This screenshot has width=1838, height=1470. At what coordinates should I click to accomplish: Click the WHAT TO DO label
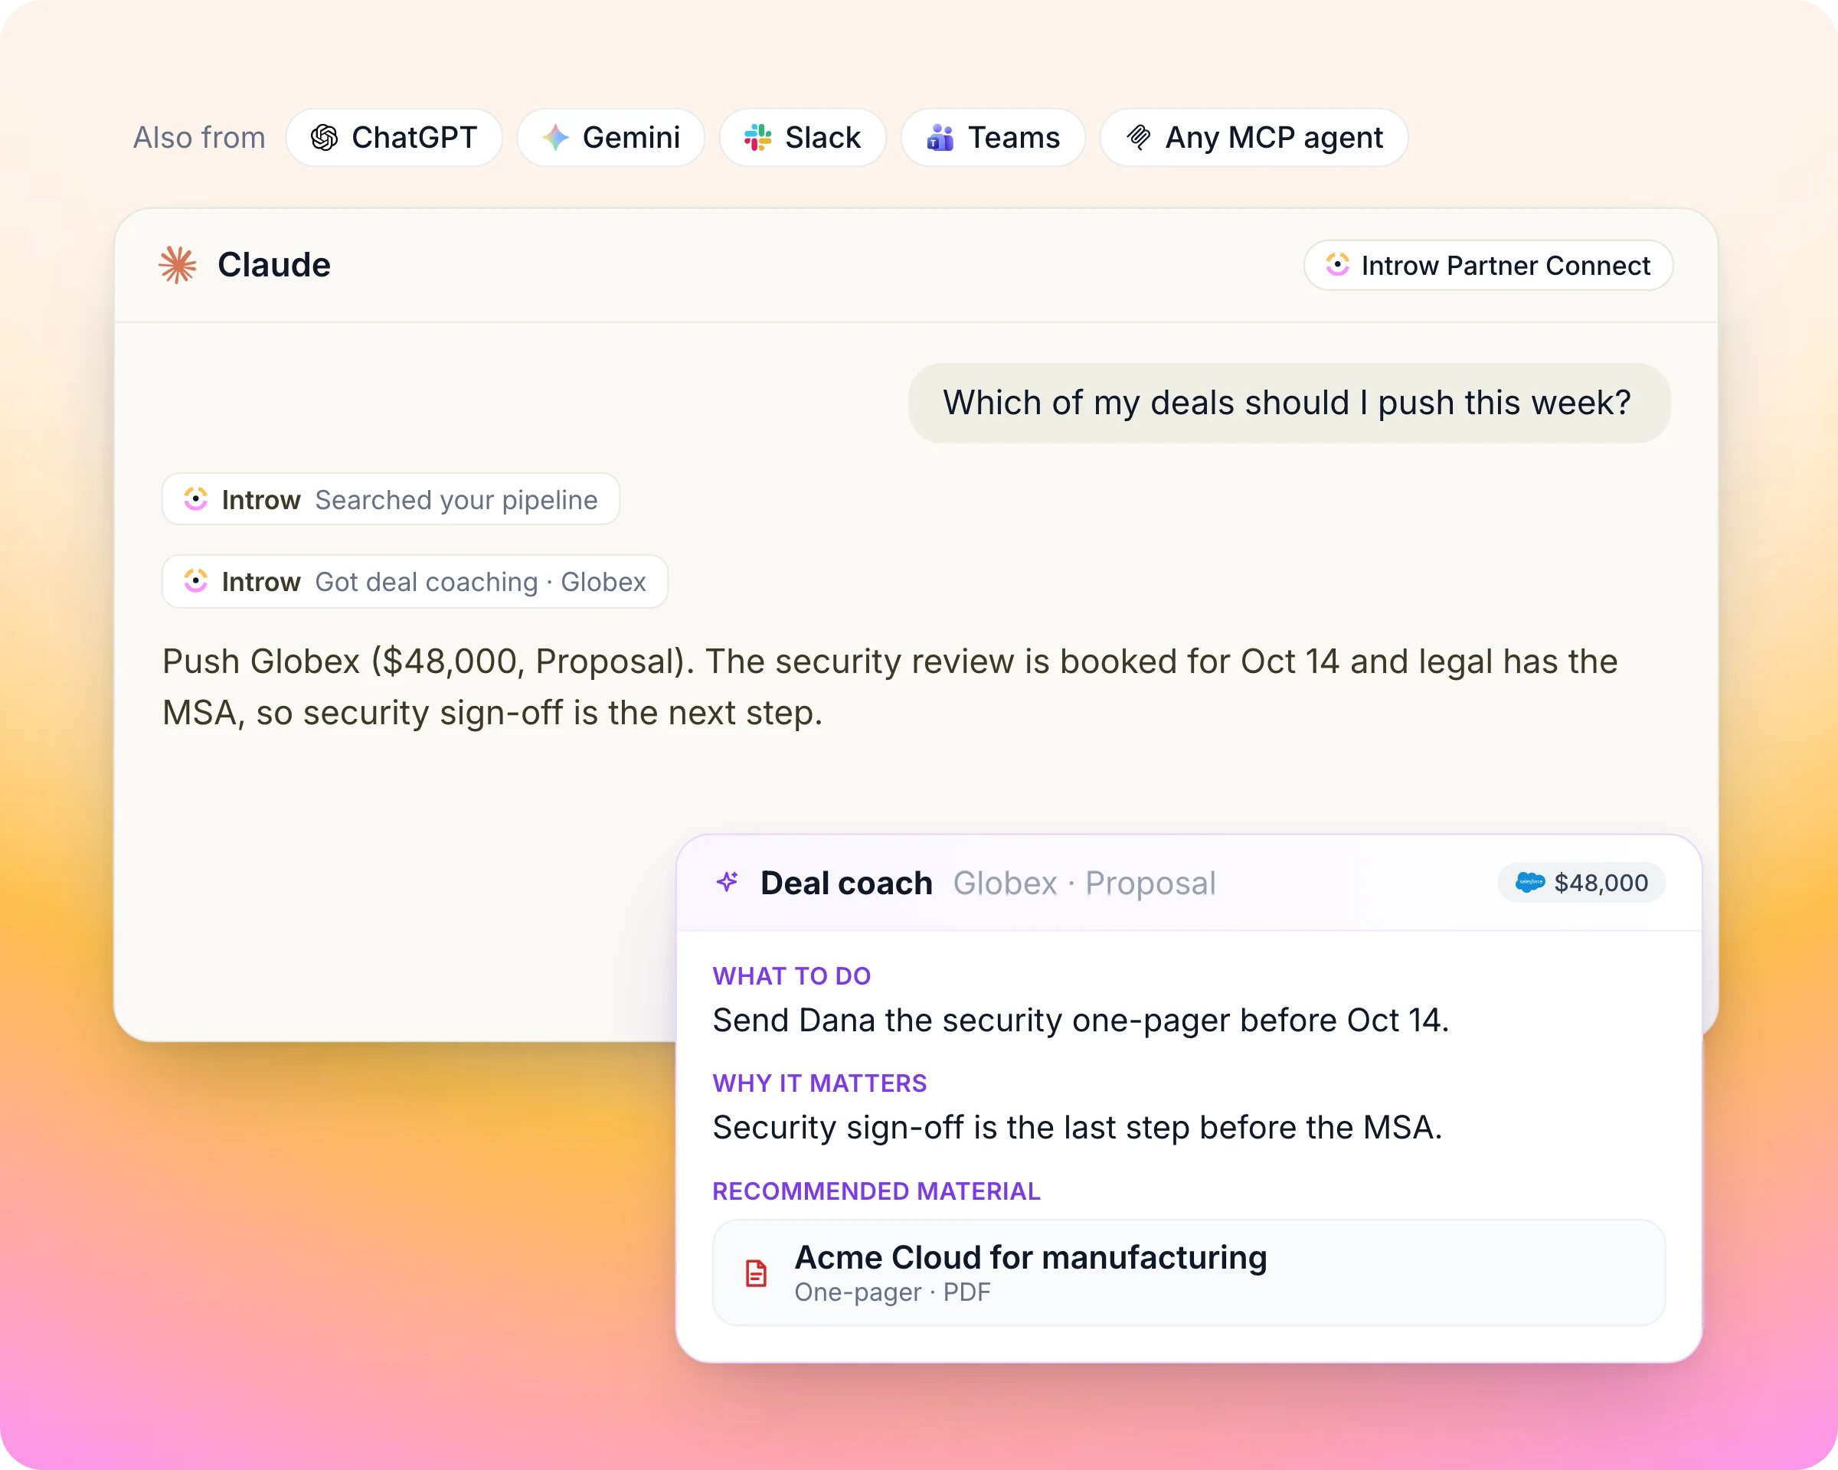[792, 975]
